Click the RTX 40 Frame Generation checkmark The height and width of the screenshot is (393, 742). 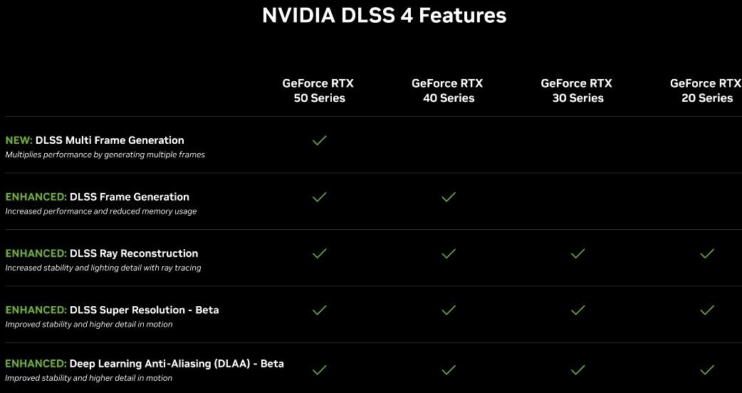449,197
